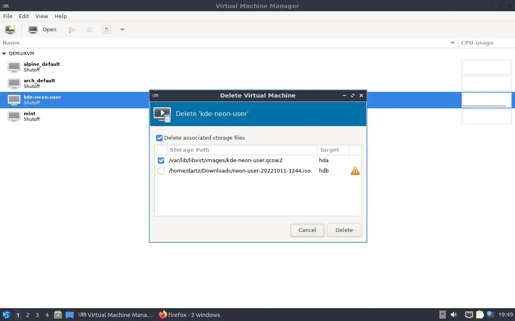Maximize the Delete Virtual Machine dialog
Image resolution: width=515 pixels, height=321 pixels.
point(353,95)
